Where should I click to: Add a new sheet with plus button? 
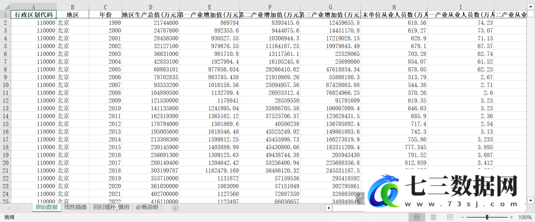[x=175, y=208]
